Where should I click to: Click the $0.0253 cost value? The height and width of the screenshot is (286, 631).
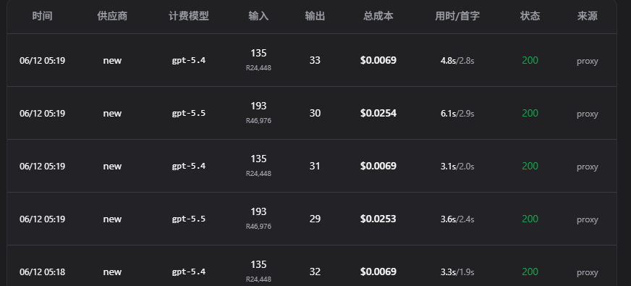(x=378, y=219)
